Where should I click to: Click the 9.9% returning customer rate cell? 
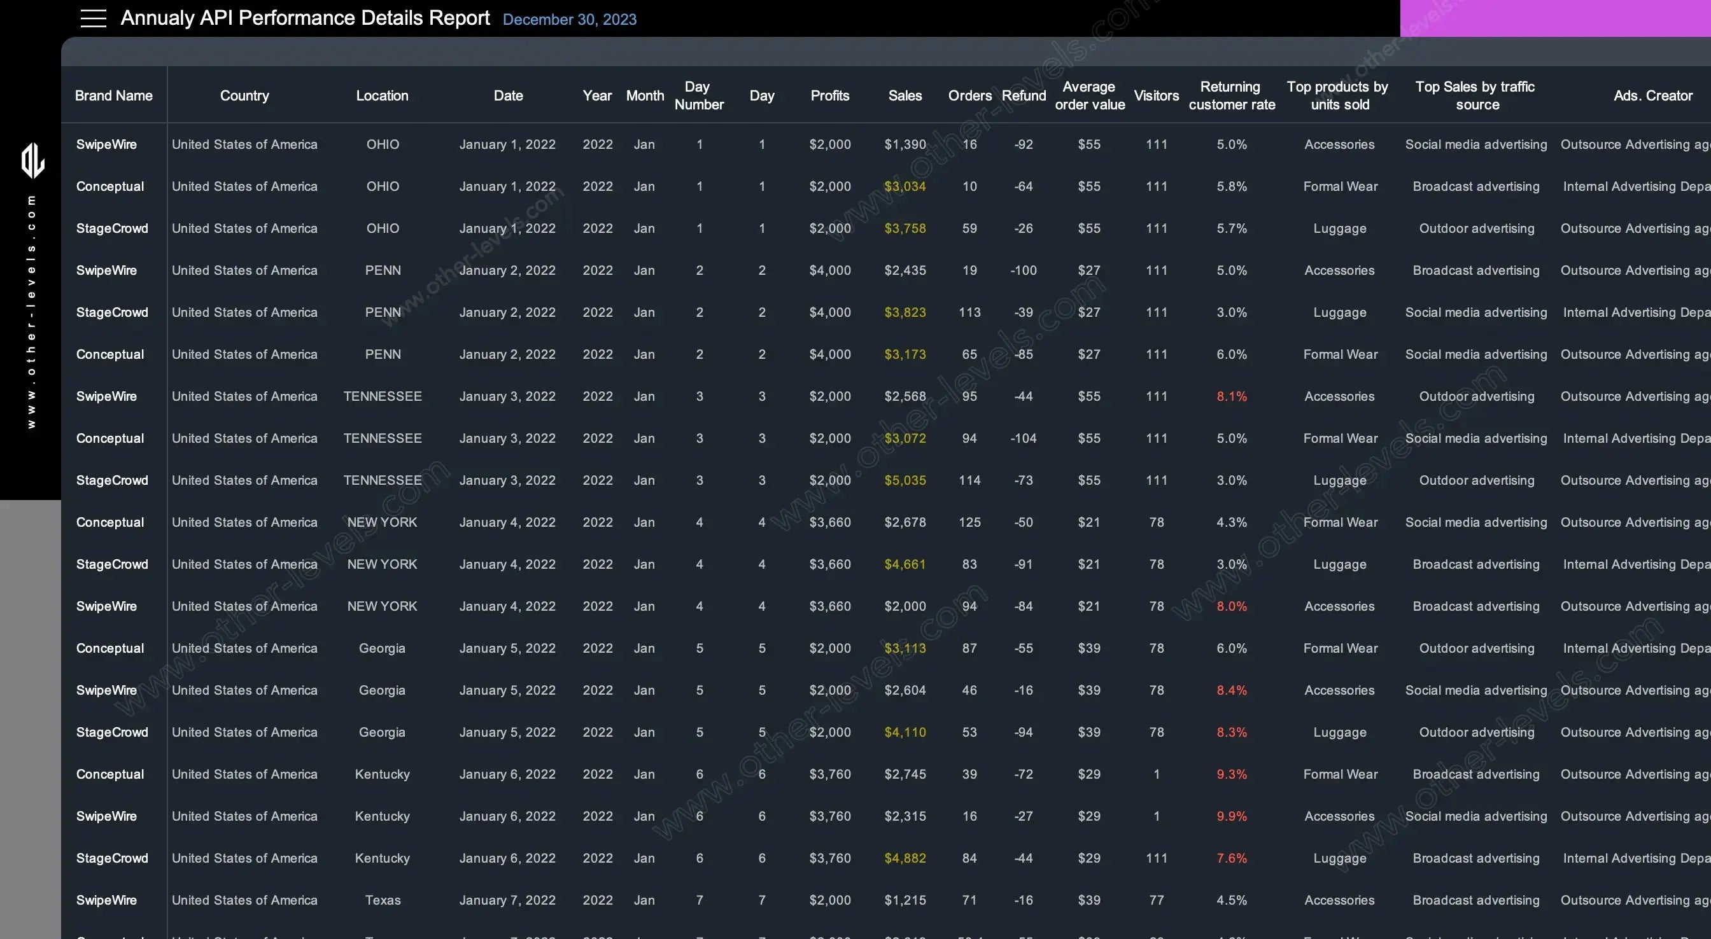[1232, 816]
